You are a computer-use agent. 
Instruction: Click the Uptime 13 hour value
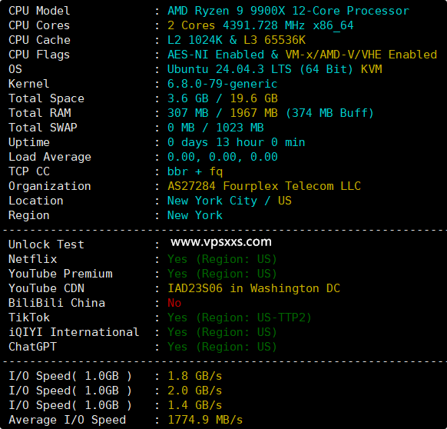coord(240,142)
